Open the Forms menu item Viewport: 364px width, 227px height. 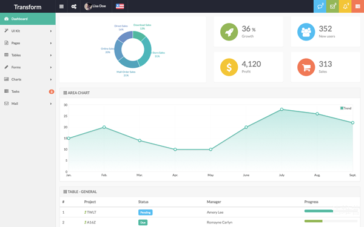[28, 67]
